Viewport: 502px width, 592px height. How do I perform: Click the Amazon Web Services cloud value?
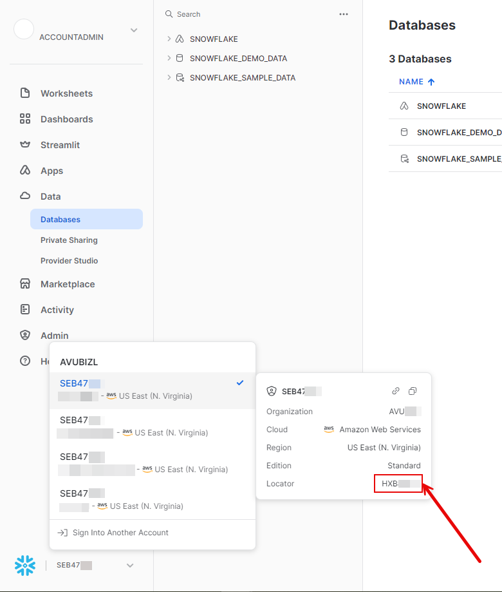(x=380, y=429)
